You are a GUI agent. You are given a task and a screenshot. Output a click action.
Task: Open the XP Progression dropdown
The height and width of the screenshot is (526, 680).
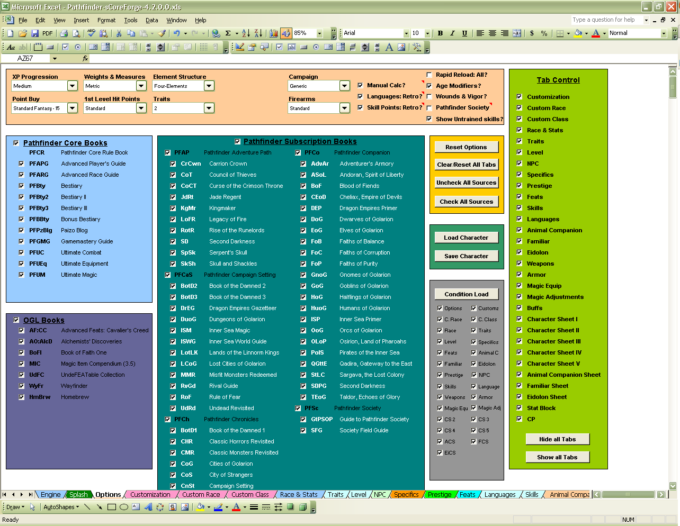[x=73, y=86]
